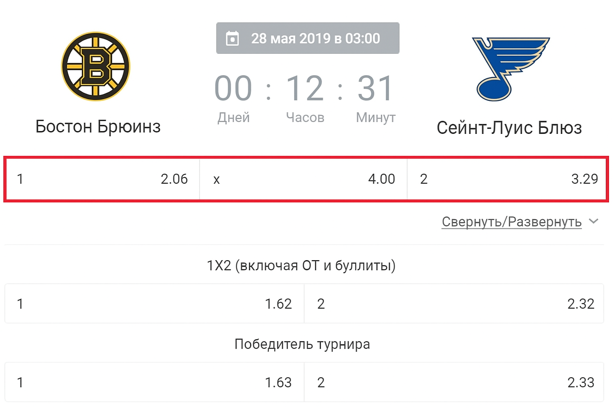Open the Сейнт-Луис Блюз team name
Screen dimensions: 613x408
(509, 128)
